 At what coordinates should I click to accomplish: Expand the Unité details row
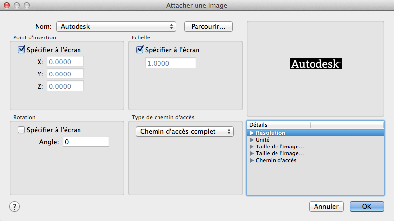pos(252,140)
